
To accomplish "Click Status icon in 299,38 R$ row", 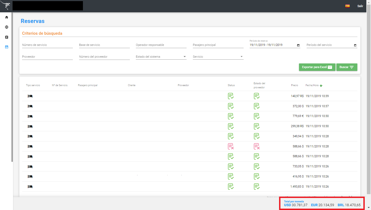I will tap(231, 126).
